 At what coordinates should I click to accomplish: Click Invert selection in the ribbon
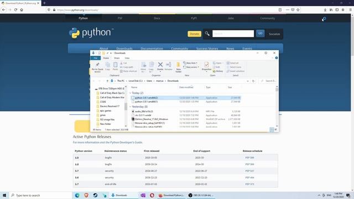tap(236, 71)
